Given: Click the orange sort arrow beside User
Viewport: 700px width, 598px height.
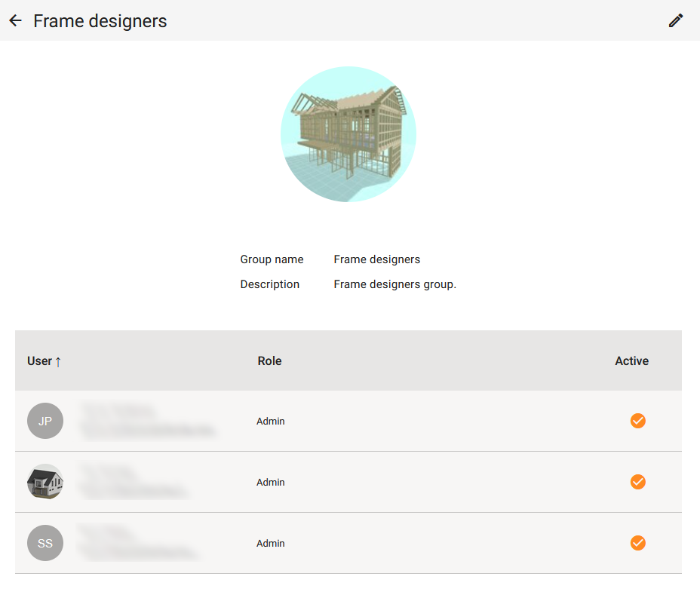Looking at the screenshot, I should [58, 362].
